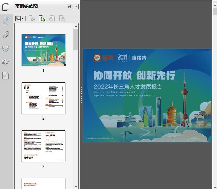Rotate pages clockwise icon

[62, 19]
